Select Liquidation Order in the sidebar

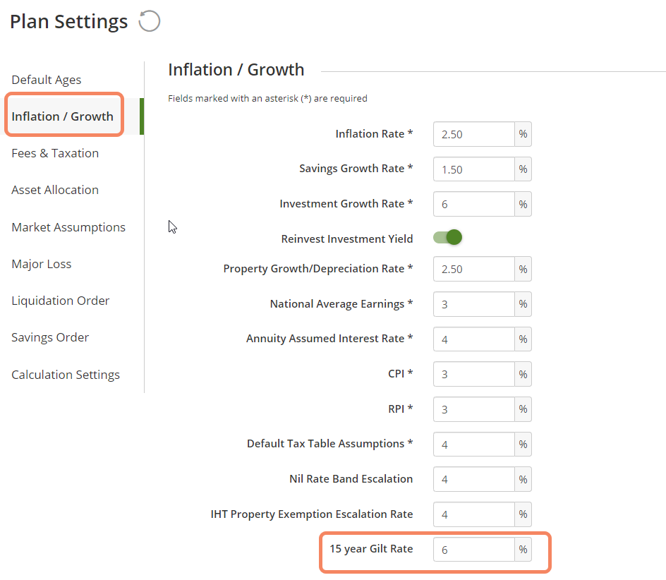(x=60, y=301)
